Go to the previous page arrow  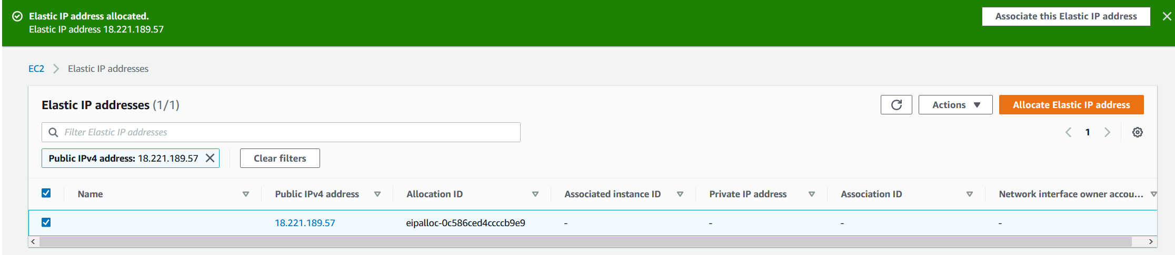click(1068, 132)
